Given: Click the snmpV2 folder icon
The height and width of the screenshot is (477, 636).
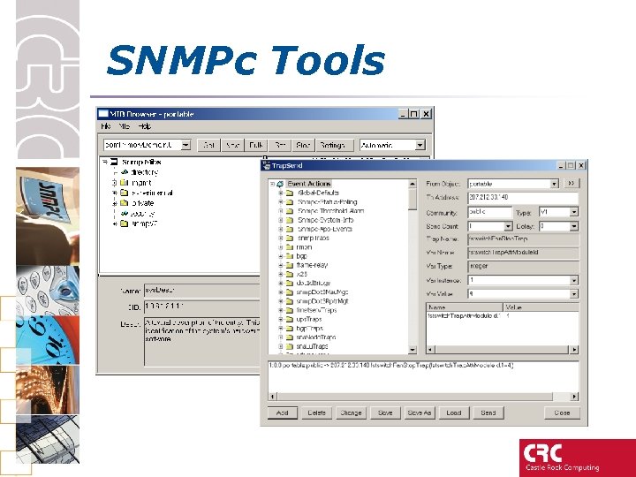Looking at the screenshot, I should tap(125, 223).
